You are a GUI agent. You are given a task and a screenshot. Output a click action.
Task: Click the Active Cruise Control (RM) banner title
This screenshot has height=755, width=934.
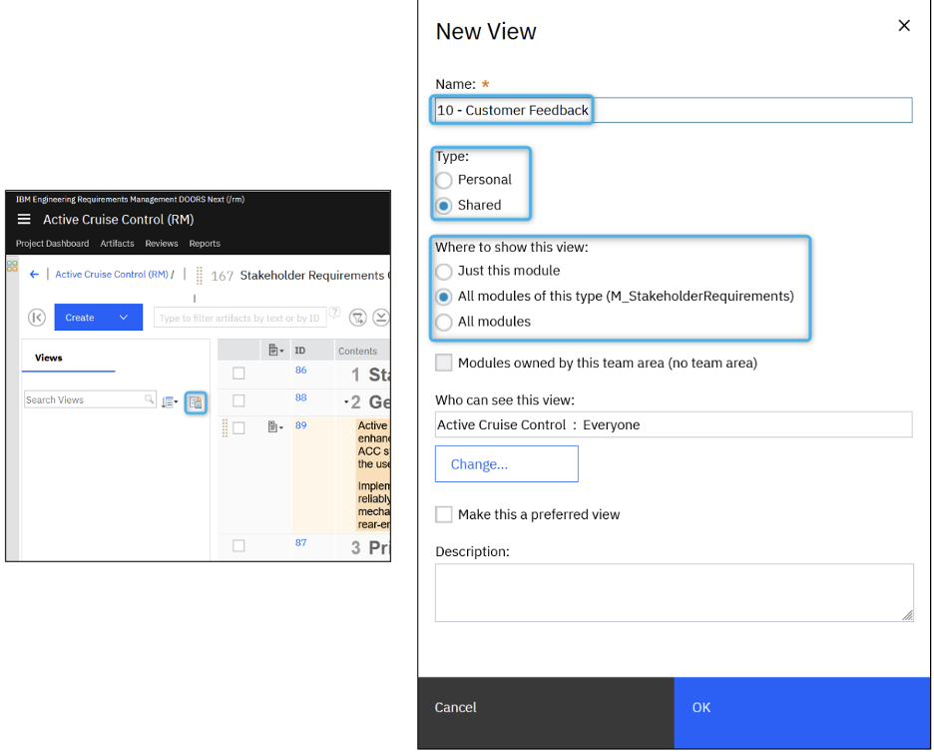119,220
